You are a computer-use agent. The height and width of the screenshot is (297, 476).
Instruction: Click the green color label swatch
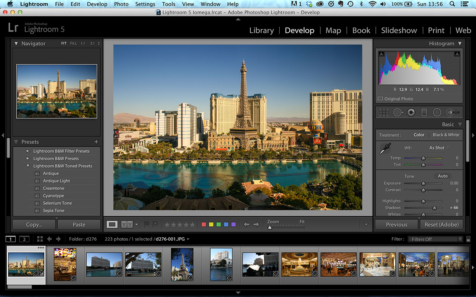218,224
